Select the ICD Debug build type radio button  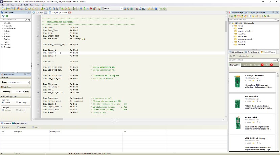point(17,103)
